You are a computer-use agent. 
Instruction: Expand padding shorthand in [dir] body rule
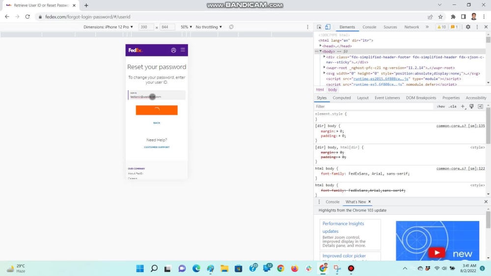(x=339, y=136)
